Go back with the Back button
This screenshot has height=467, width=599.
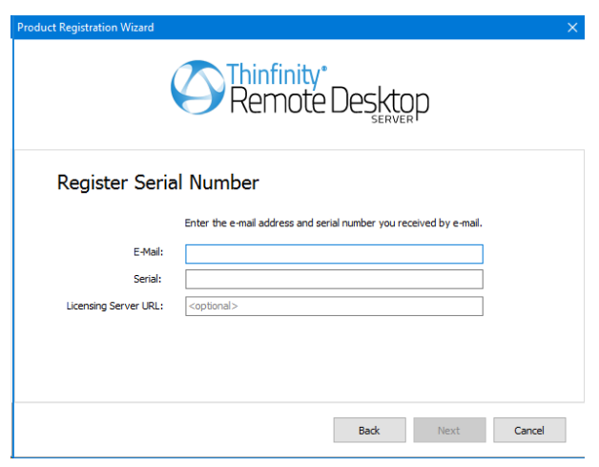tap(369, 431)
